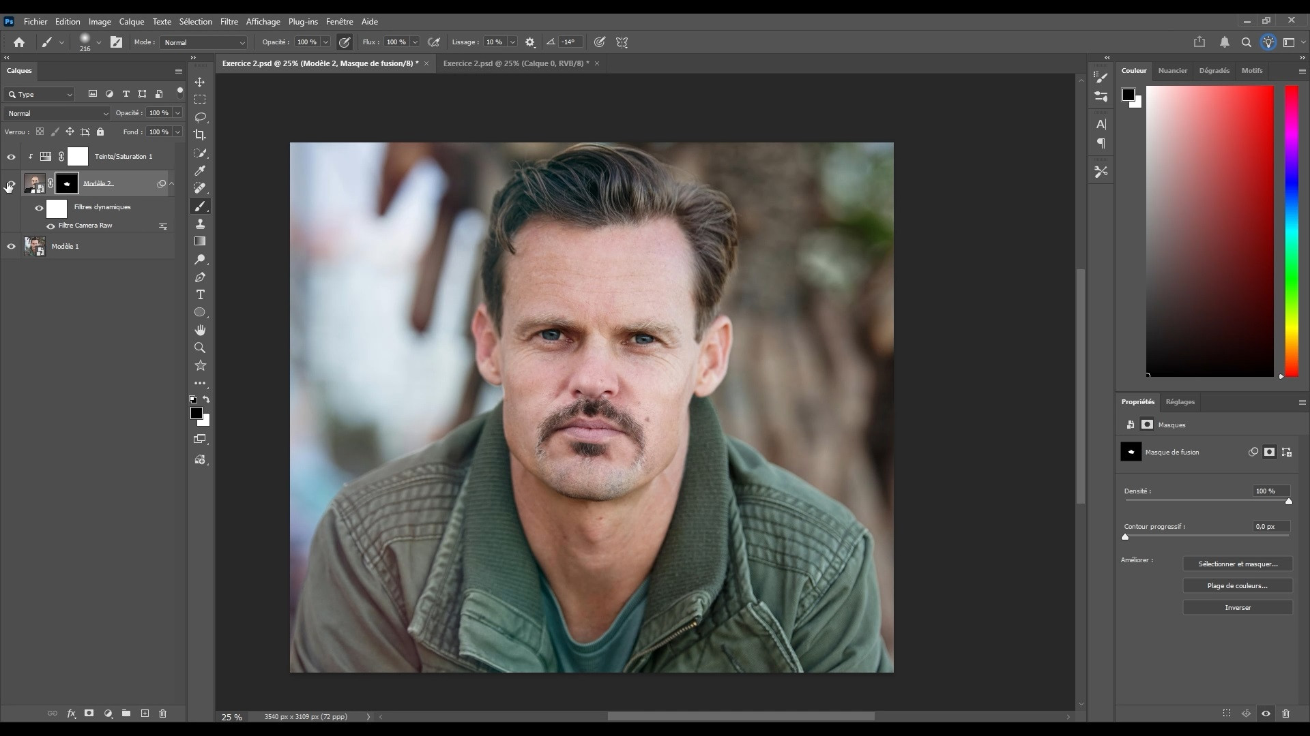Expand the layer Opacité dropdown arrow

[177, 113]
